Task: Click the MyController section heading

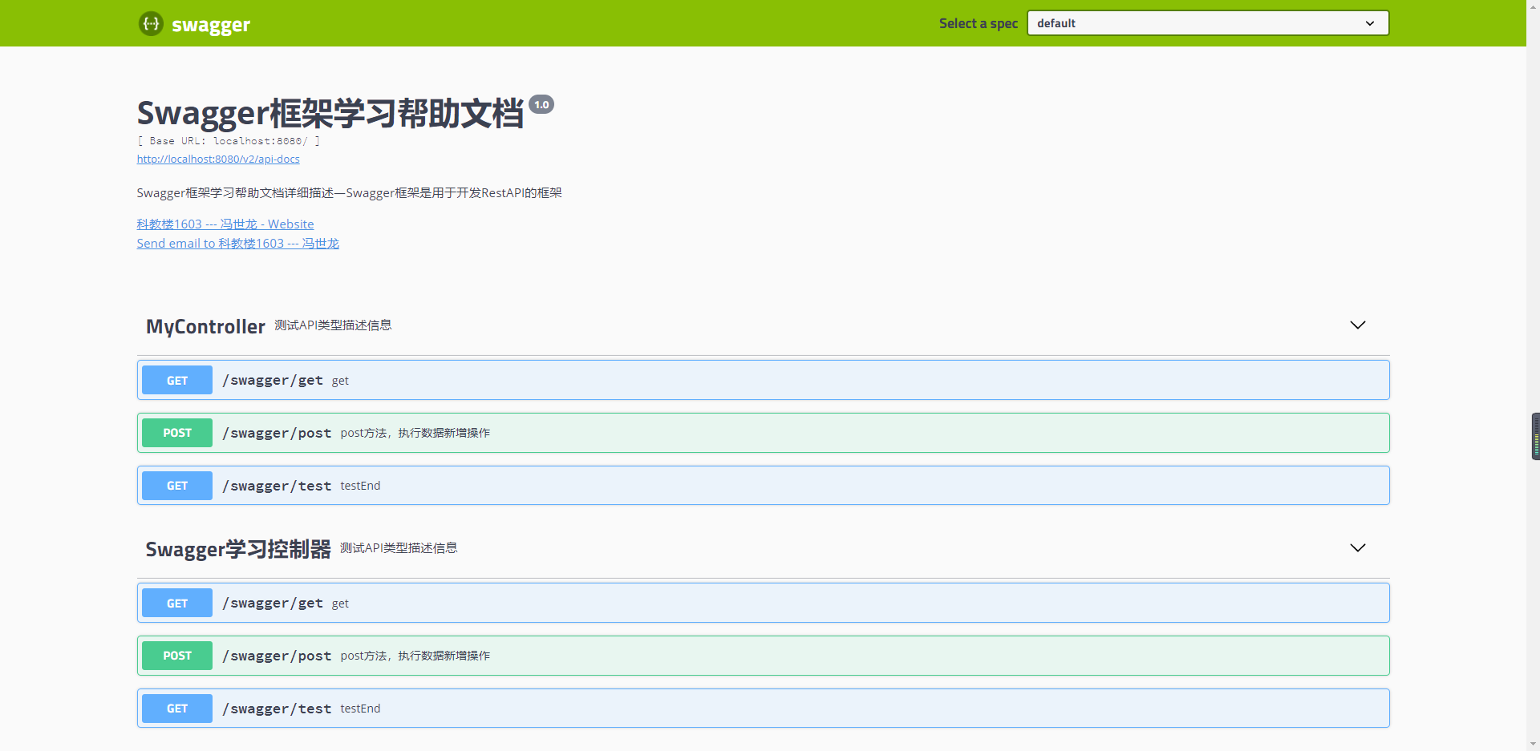Action: pyautogui.click(x=205, y=326)
